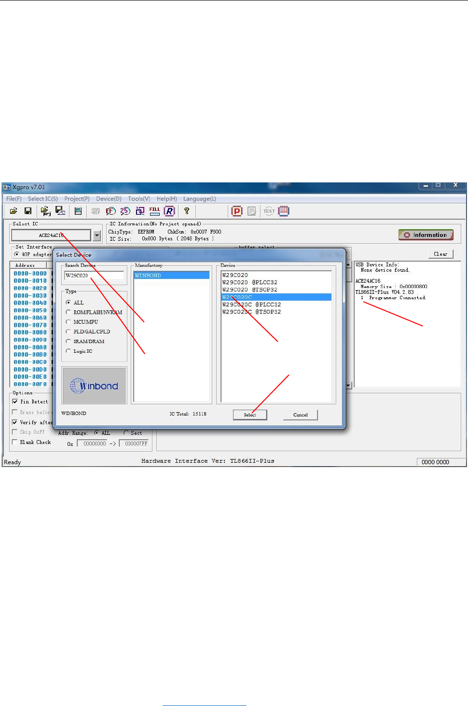Select PLD/GAL/CPLD type radio button
The height and width of the screenshot is (706, 468).
[x=68, y=332]
